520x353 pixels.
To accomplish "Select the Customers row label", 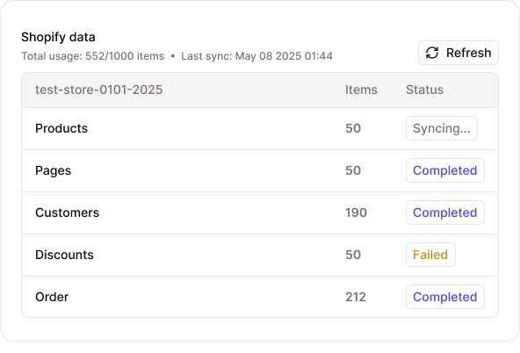I will tap(67, 213).
